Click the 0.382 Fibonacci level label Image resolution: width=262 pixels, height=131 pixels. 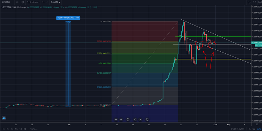pos(104,53)
